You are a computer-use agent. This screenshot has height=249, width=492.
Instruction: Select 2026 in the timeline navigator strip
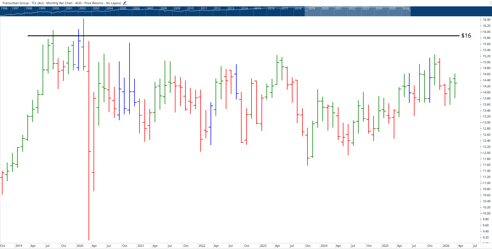pyautogui.click(x=406, y=8)
